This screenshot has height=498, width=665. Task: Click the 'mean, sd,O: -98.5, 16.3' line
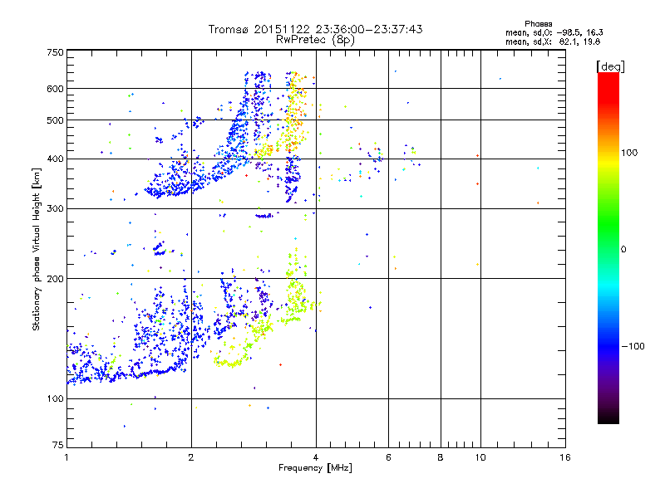pyautogui.click(x=554, y=32)
